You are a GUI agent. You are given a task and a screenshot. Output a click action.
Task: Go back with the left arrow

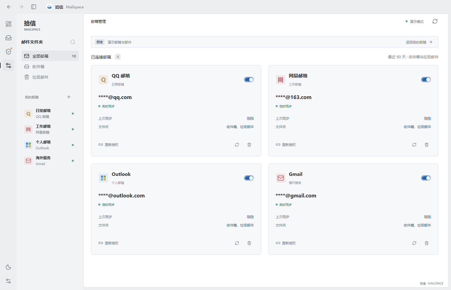coord(9,7)
